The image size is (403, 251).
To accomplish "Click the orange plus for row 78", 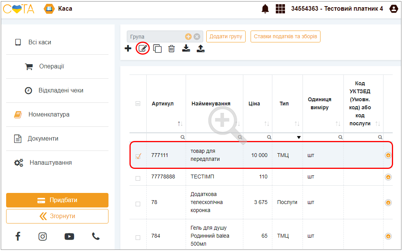I will point(388,202).
